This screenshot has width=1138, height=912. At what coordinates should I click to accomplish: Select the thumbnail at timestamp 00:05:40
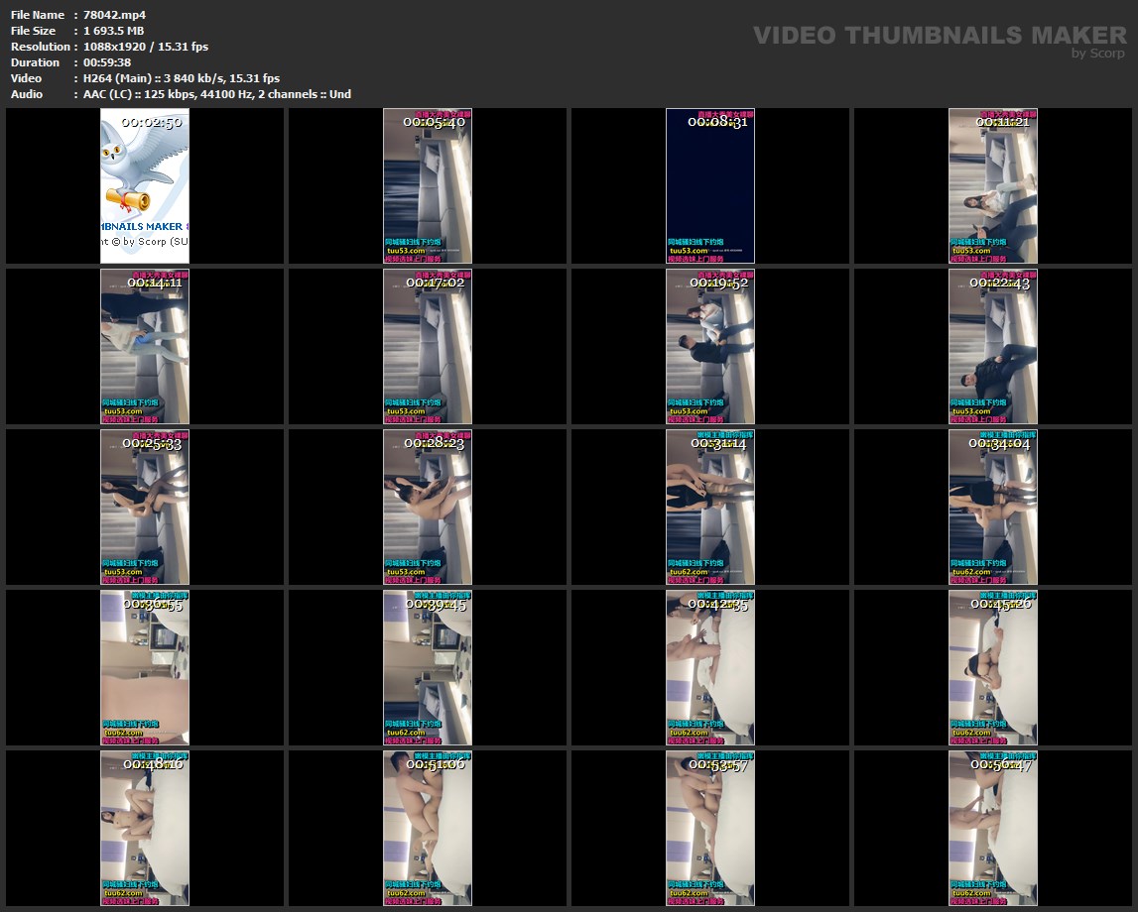(x=428, y=185)
